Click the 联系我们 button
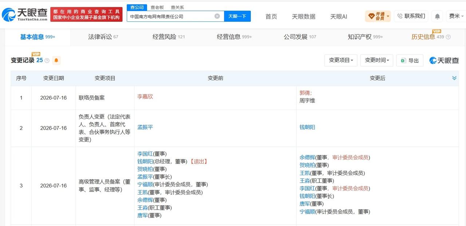This screenshot has width=466, height=226. pyautogui.click(x=411, y=16)
